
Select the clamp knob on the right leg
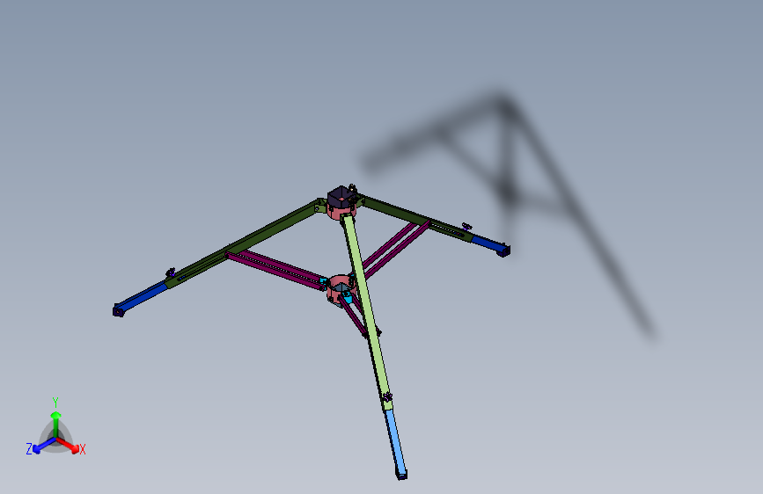[x=466, y=226]
